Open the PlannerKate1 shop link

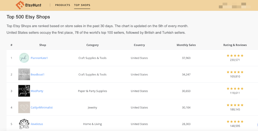[x=39, y=58]
